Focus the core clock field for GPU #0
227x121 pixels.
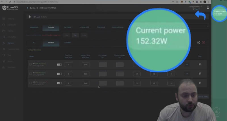click(x=68, y=65)
